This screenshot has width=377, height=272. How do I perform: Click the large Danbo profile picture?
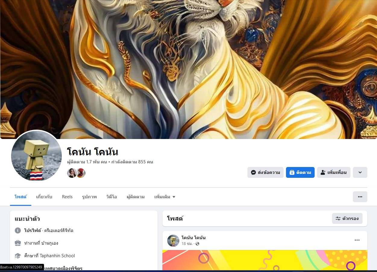click(36, 156)
